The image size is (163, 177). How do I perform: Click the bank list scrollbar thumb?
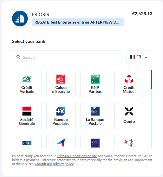click(151, 79)
